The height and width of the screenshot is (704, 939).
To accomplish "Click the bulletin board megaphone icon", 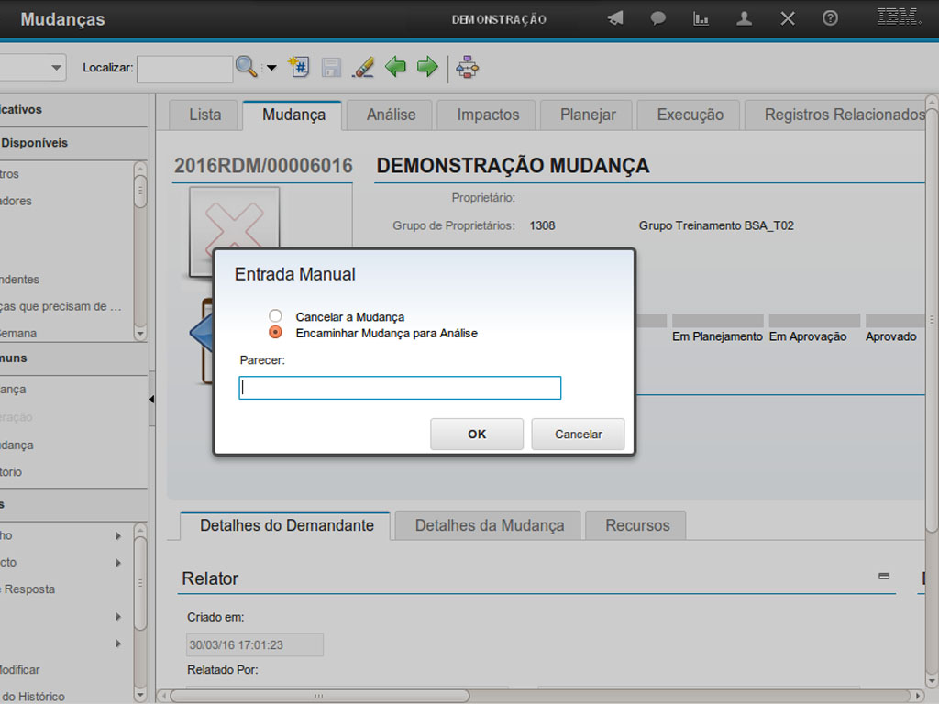I will pos(615,18).
